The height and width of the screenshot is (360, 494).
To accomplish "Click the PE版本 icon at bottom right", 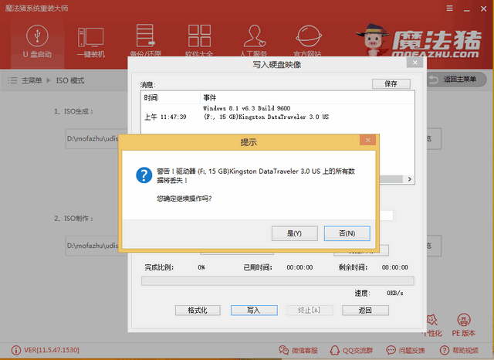I will tap(464, 325).
